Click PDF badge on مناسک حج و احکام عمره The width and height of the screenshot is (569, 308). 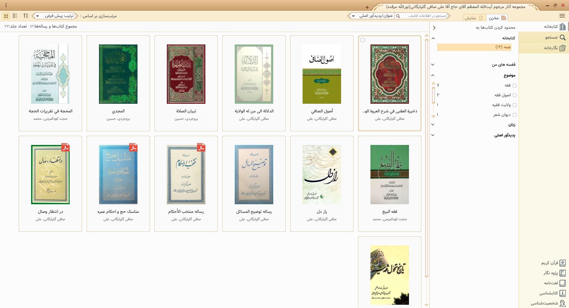click(133, 147)
